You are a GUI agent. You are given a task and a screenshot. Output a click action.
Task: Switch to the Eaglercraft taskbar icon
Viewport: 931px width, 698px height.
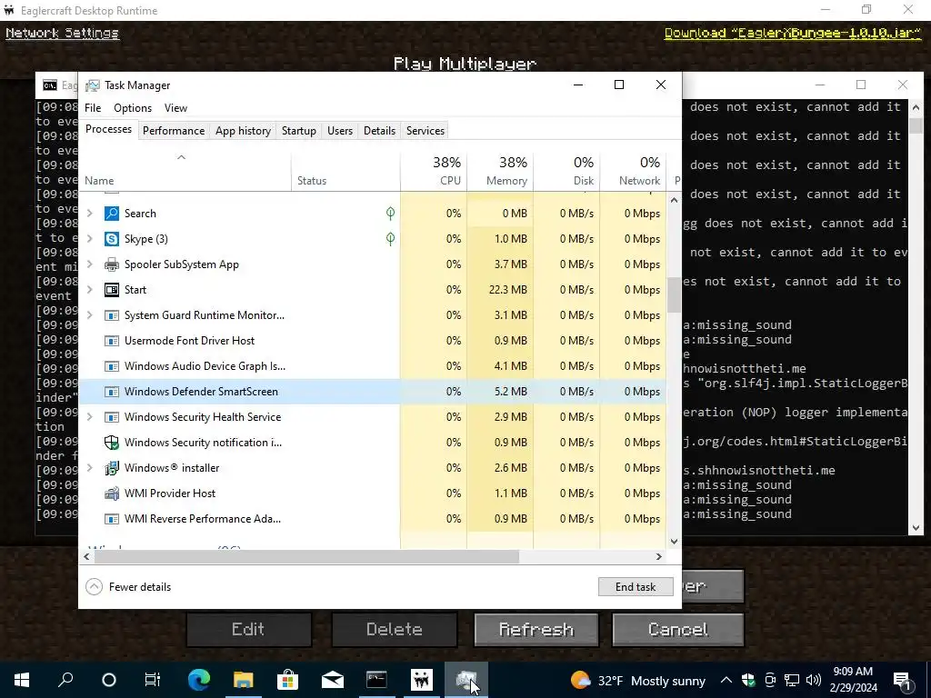(422, 680)
